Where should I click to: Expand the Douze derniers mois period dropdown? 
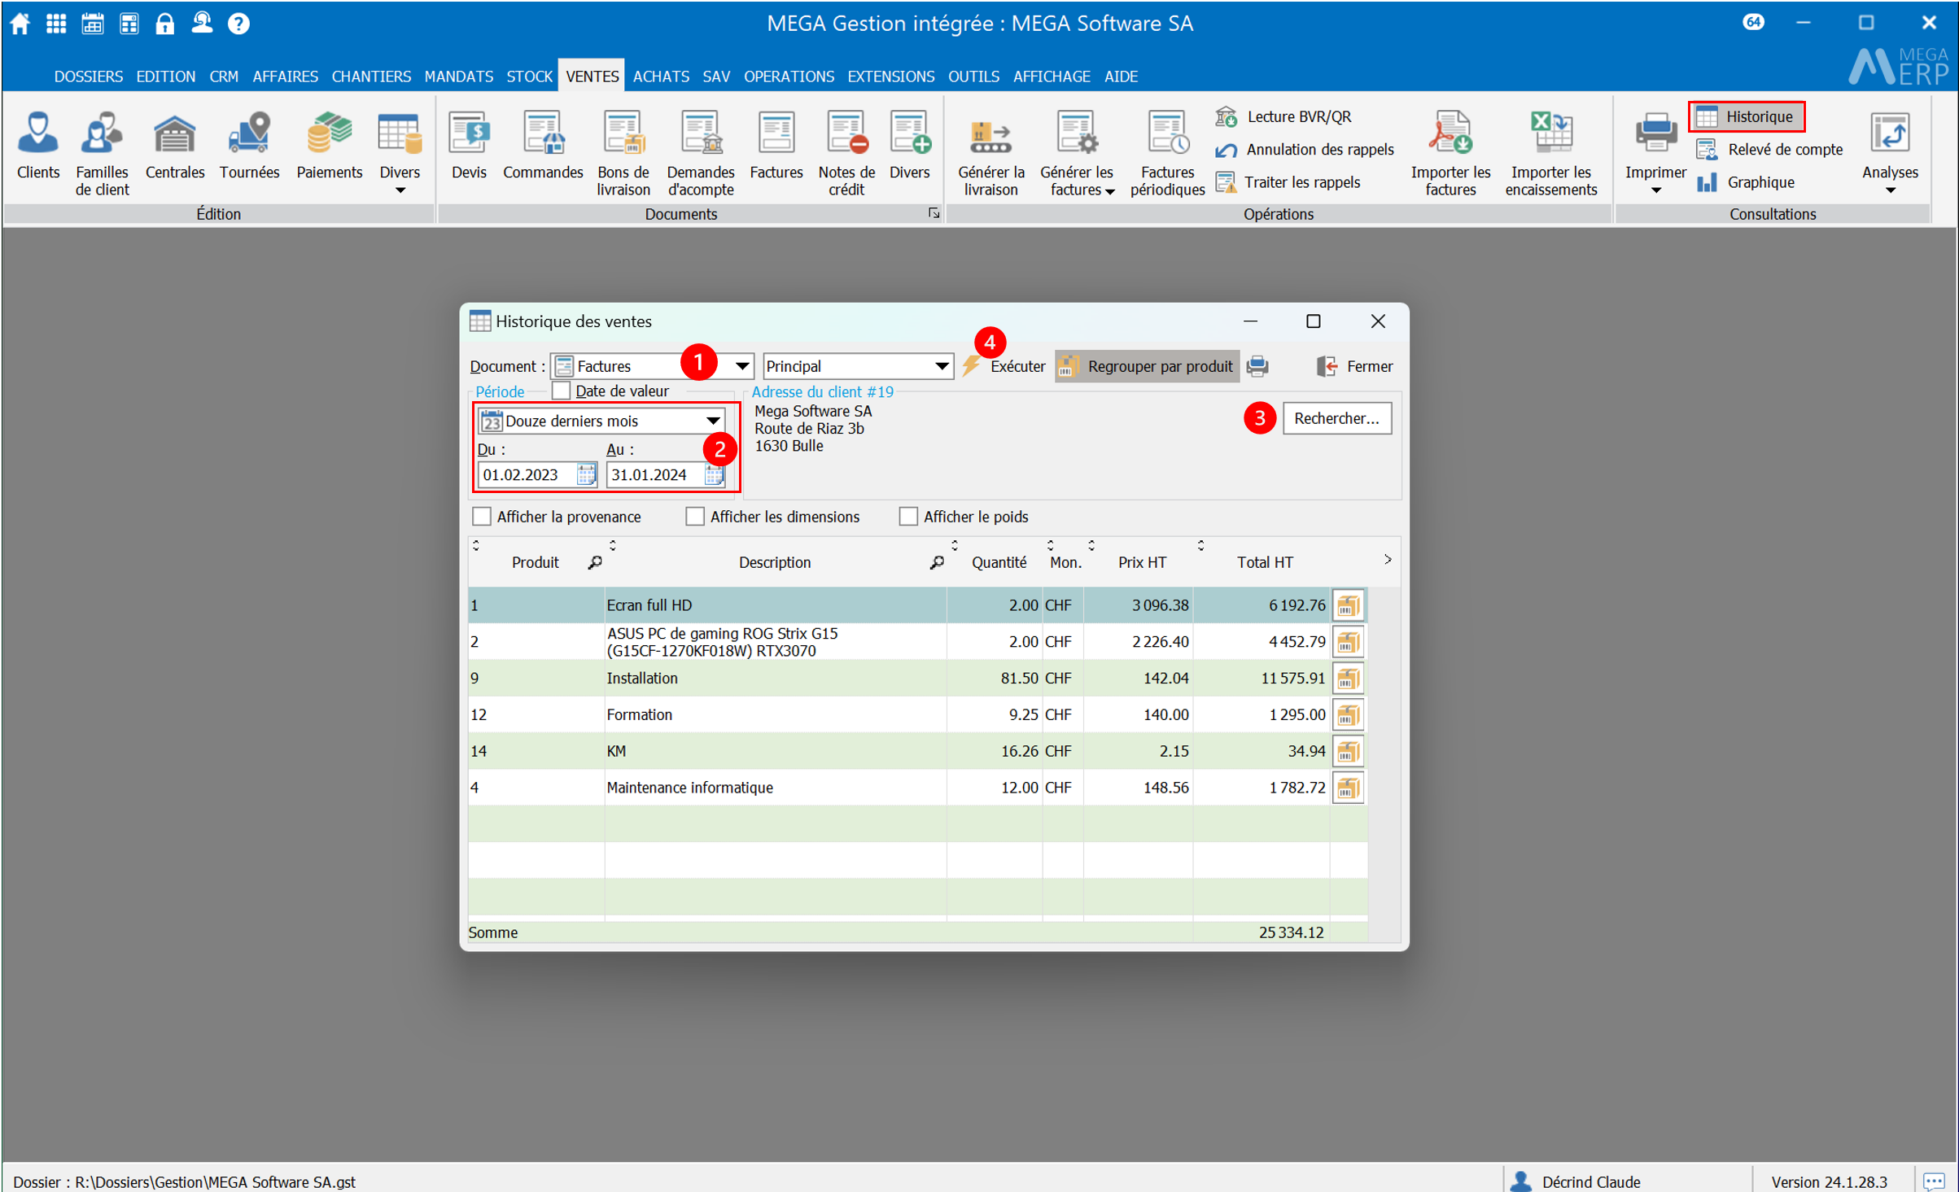713,421
